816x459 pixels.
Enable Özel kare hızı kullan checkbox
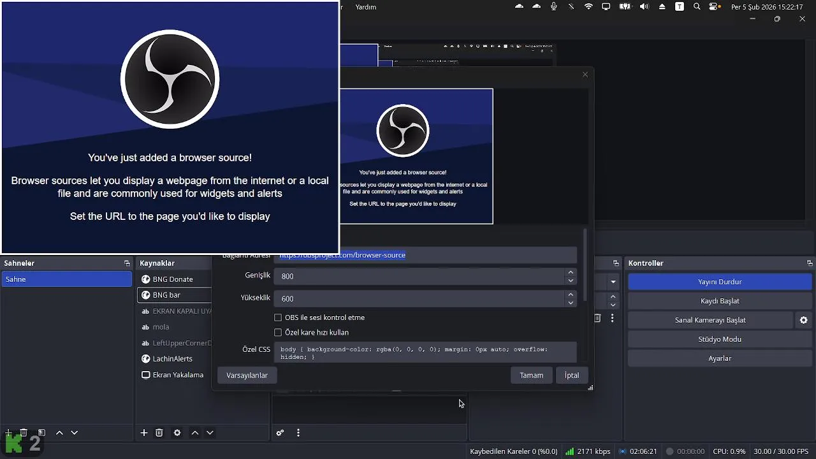[278, 332]
